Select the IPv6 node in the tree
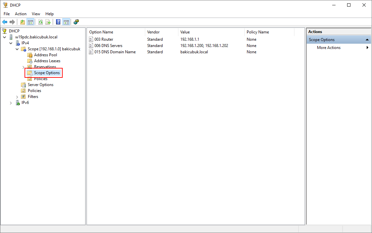This screenshot has width=372, height=233. pos(25,103)
